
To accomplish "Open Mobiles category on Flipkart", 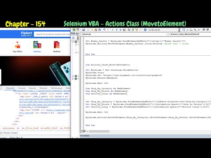I will point(57,47).
